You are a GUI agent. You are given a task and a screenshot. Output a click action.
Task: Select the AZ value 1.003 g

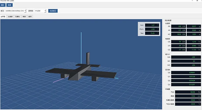point(194,34)
